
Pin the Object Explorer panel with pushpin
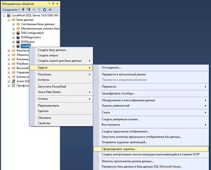pyautogui.click(x=53, y=4)
